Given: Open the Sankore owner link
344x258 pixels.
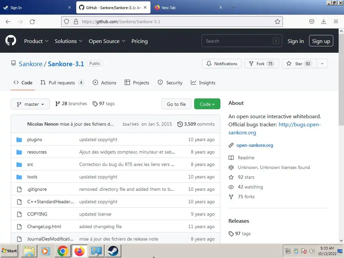Looking at the screenshot, I should pos(31,64).
